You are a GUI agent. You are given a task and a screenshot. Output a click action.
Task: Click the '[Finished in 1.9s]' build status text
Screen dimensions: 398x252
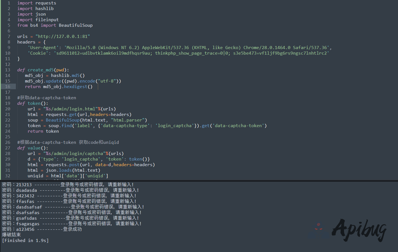(x=25, y=240)
